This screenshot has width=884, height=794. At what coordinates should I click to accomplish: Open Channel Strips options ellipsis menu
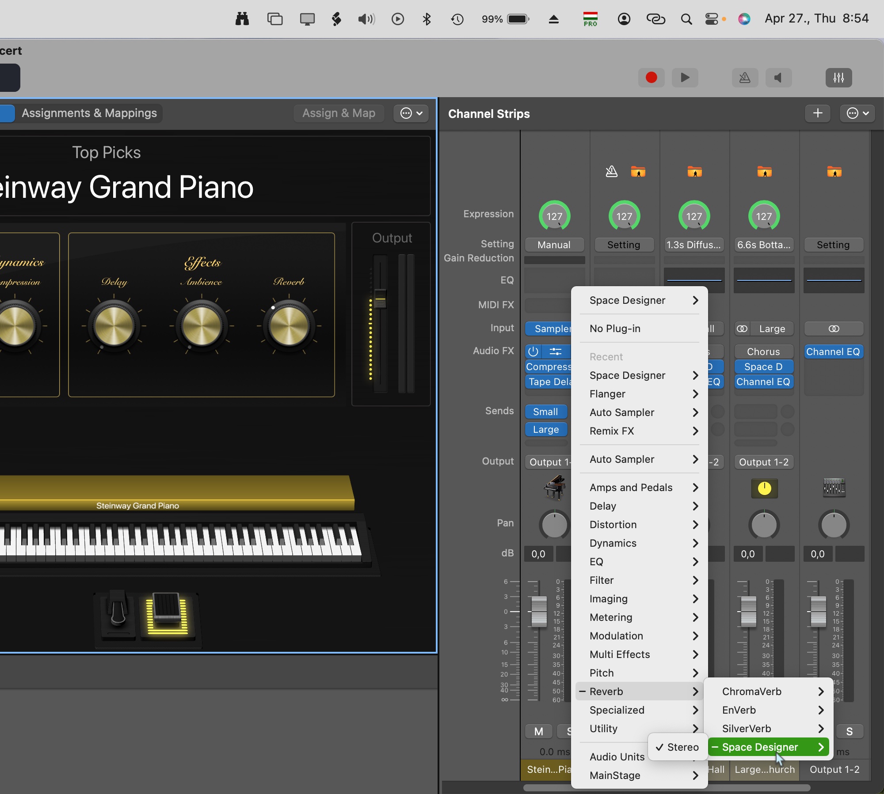coord(857,113)
